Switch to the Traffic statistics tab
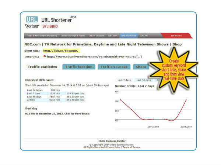 (42, 67)
